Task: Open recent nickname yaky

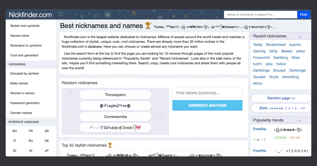Action: click(x=269, y=64)
